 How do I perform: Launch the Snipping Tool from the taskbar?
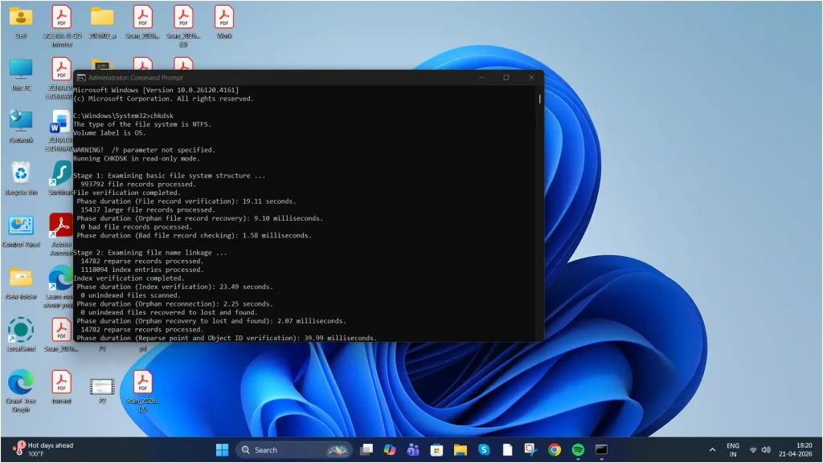[530, 449]
